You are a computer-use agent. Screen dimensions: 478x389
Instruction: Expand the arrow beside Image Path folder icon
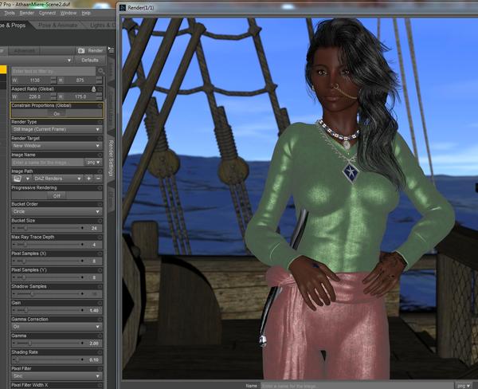pyautogui.click(x=27, y=179)
